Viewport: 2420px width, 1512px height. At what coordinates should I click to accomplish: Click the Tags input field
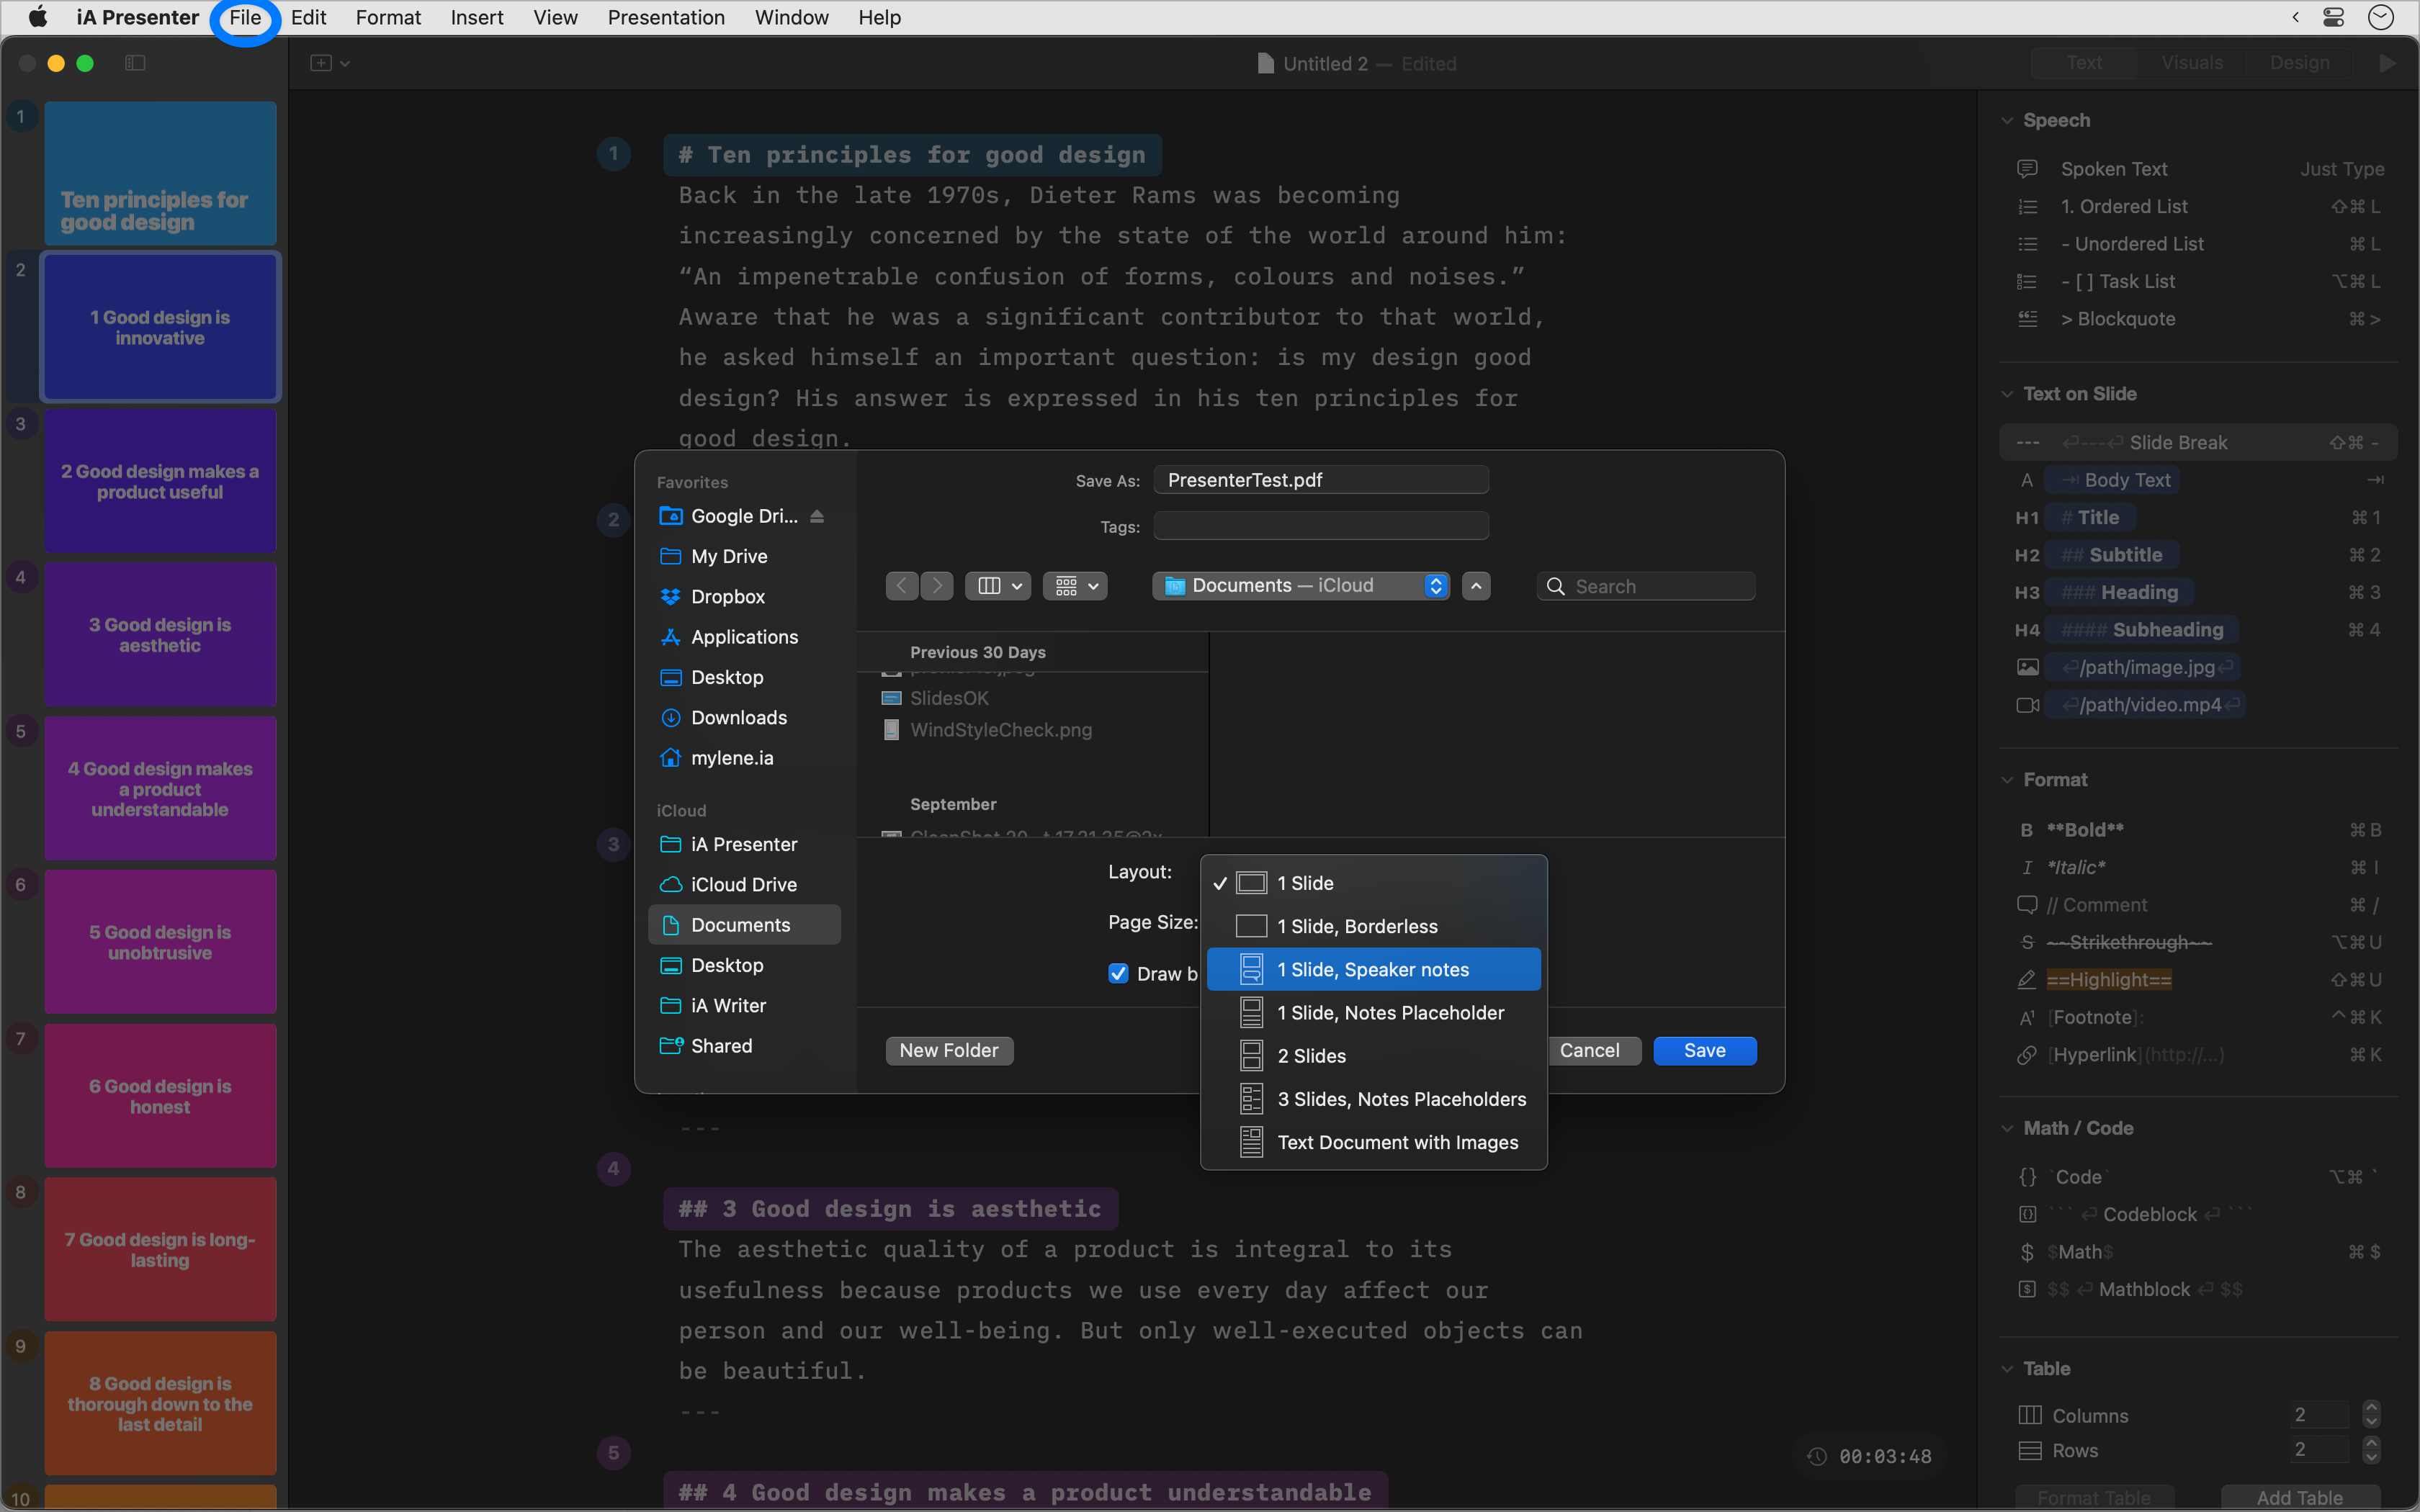pyautogui.click(x=1321, y=526)
